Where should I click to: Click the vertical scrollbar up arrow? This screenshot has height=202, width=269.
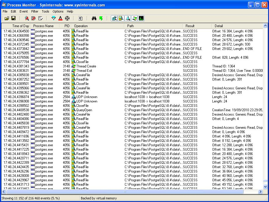(265, 26)
